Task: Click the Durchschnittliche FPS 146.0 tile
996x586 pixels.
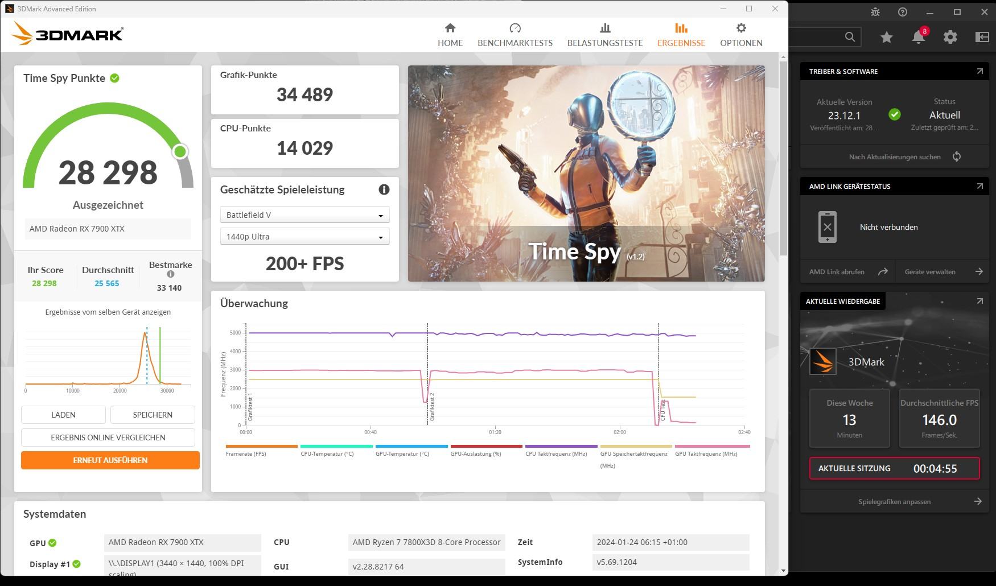Action: click(x=940, y=418)
